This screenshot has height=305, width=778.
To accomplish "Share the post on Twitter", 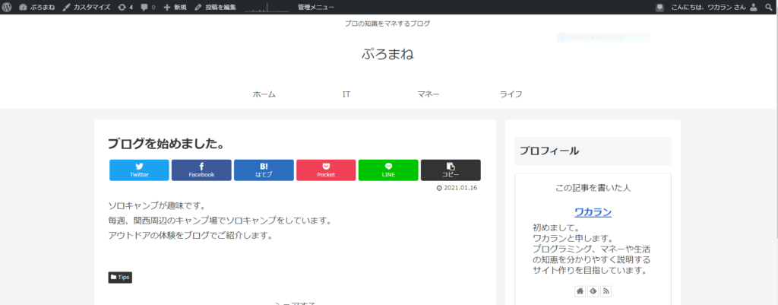I will (x=139, y=170).
